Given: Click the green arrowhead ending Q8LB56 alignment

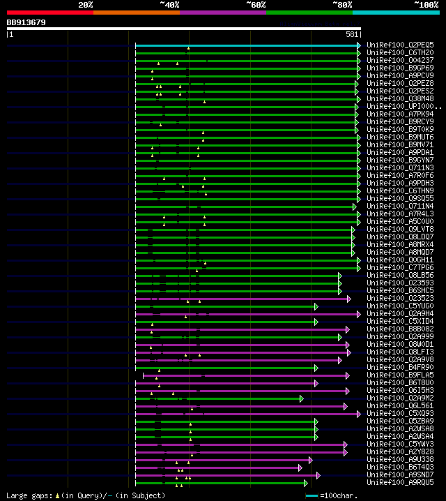Looking at the screenshot, I should coord(340,276).
